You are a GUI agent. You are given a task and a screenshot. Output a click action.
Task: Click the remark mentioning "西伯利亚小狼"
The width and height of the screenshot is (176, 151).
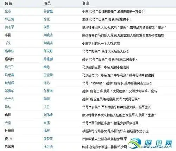click(110, 123)
